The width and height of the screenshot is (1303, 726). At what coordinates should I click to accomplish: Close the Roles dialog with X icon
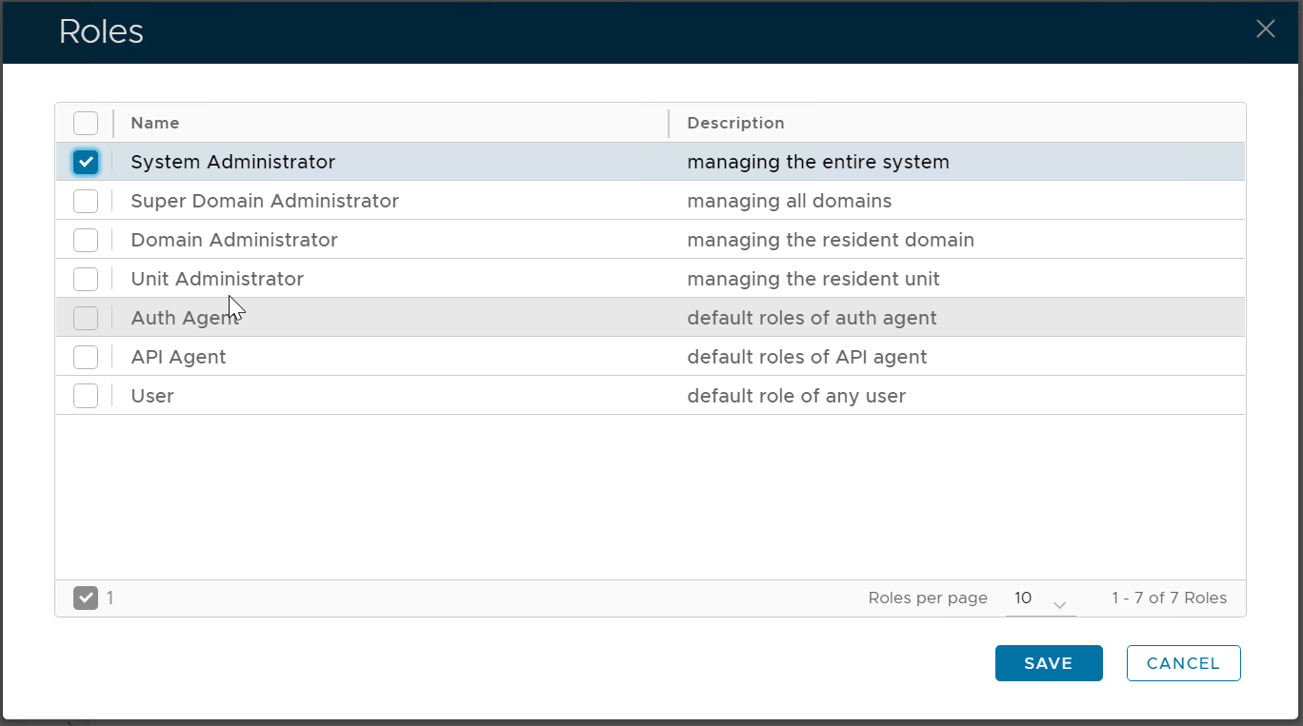pos(1265,29)
